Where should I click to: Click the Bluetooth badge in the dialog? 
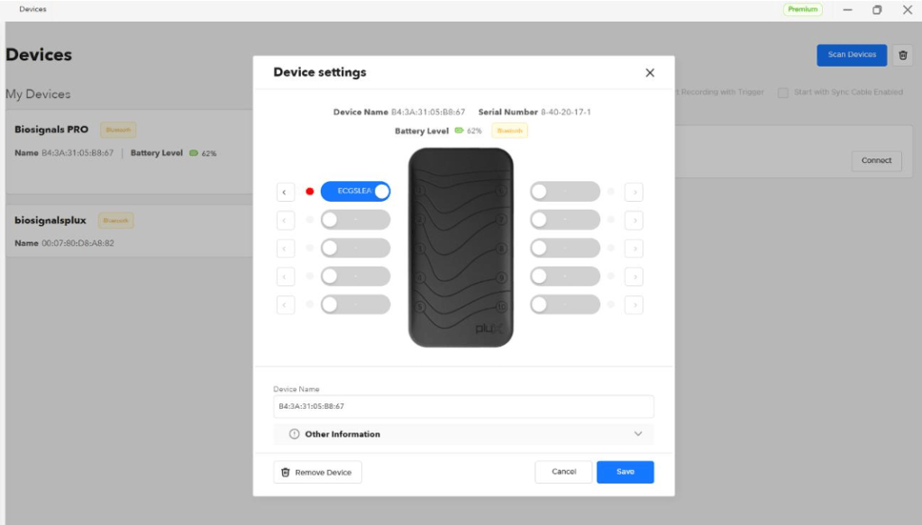(x=510, y=131)
